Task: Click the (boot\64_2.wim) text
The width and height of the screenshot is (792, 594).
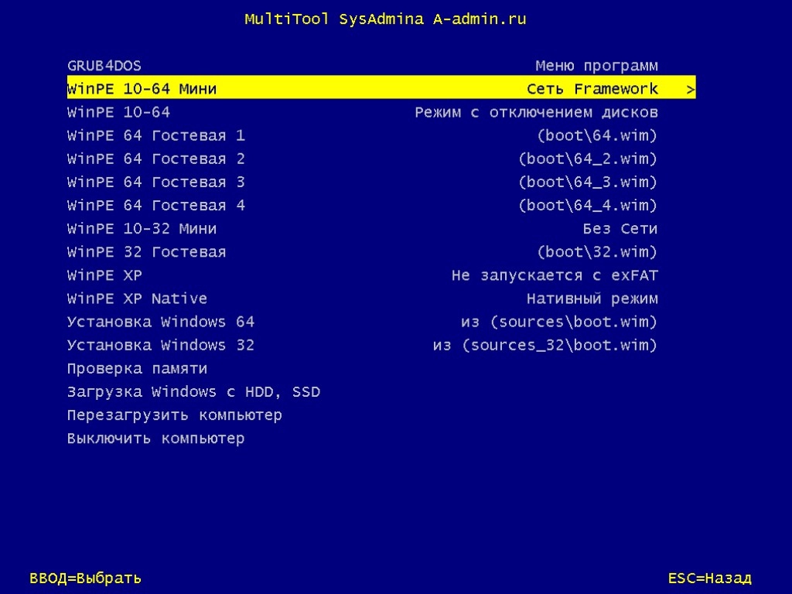Action: pos(588,159)
